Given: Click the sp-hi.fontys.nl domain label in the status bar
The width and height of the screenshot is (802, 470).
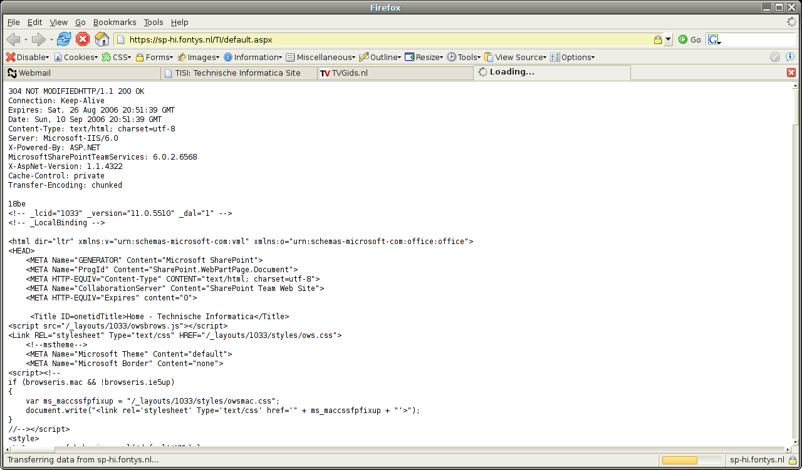Looking at the screenshot, I should (x=757, y=460).
